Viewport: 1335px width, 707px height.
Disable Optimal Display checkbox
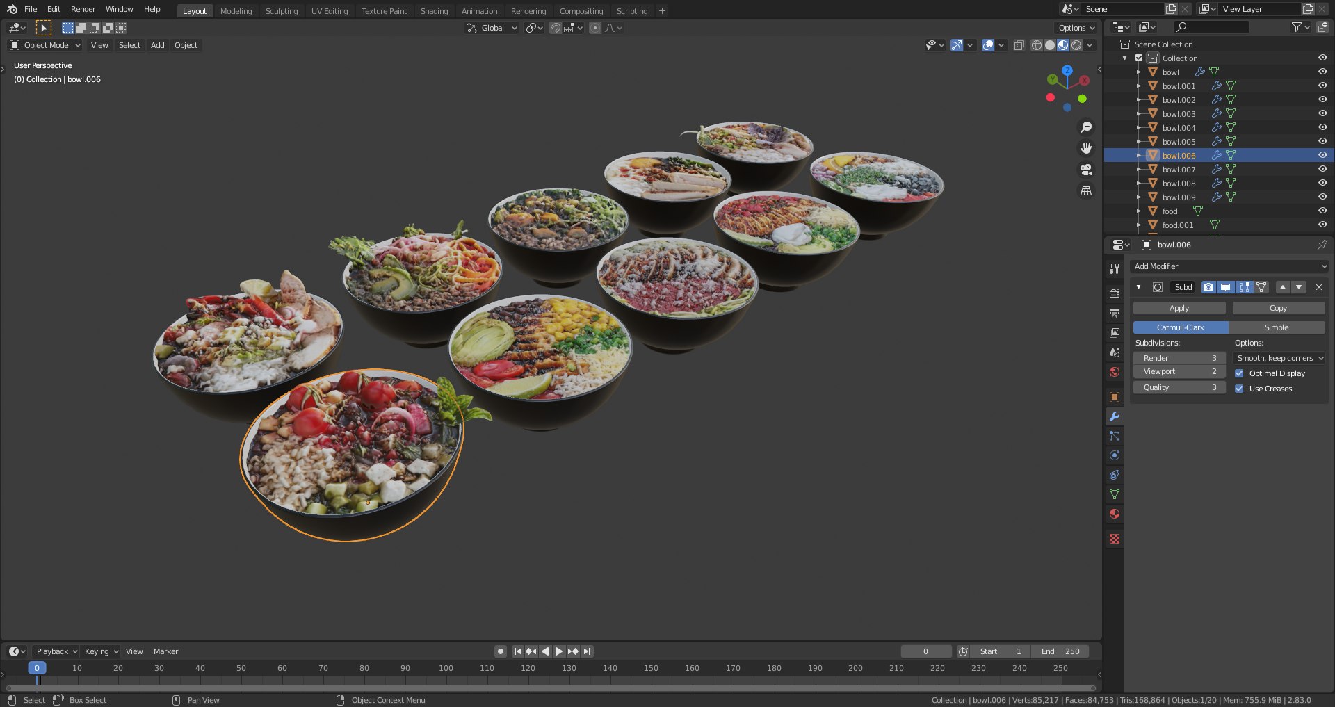coord(1239,373)
